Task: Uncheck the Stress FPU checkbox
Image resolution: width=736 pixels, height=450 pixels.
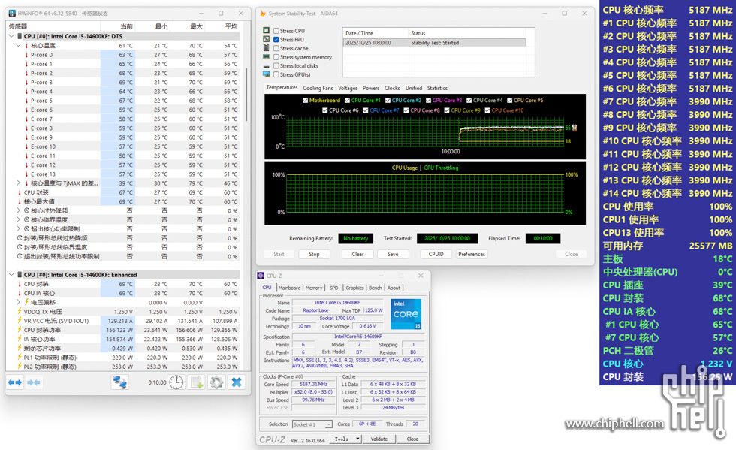Action: coord(277,40)
